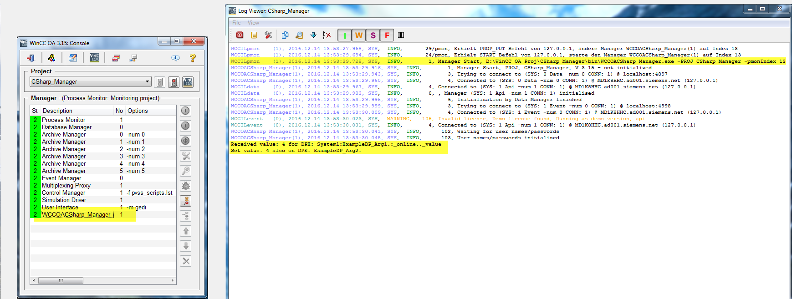Click the red traffic light stop project button
Screen dimensions: 792x299
point(174,82)
